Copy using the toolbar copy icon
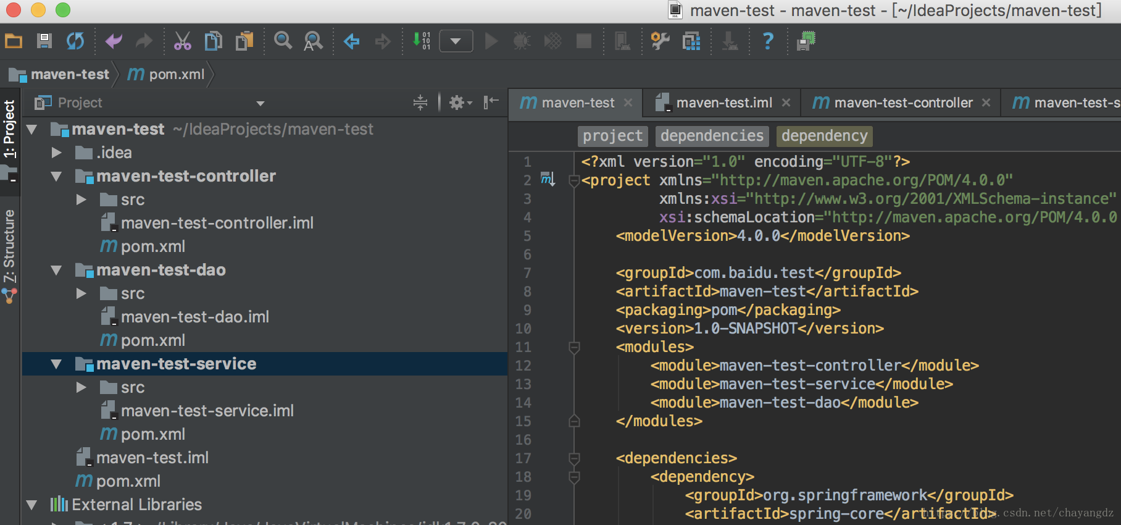The height and width of the screenshot is (525, 1121). click(x=214, y=41)
